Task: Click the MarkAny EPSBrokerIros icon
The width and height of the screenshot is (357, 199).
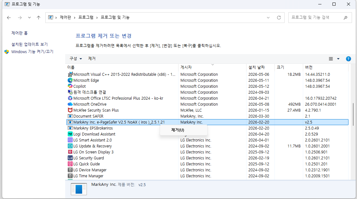Action: coord(70,128)
